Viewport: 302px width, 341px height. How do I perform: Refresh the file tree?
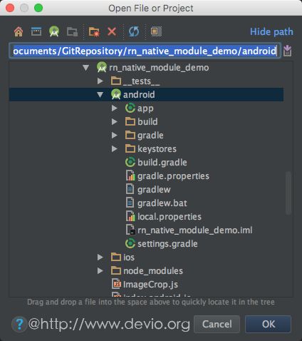(x=134, y=31)
